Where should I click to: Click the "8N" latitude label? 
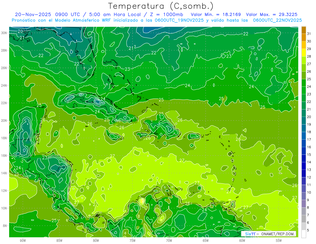click(x=5, y=226)
